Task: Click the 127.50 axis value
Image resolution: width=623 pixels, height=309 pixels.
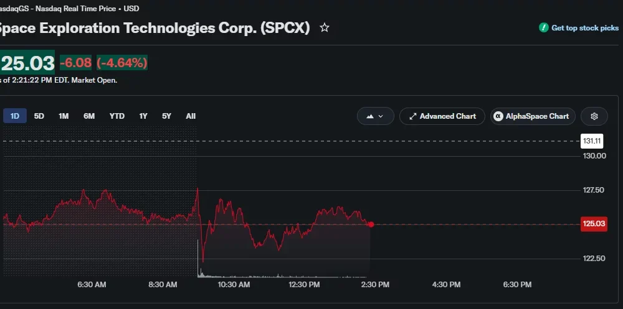Action: (593, 190)
